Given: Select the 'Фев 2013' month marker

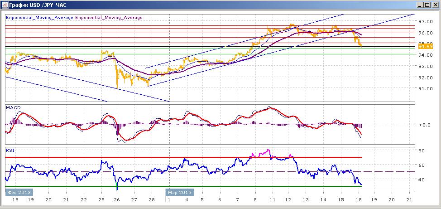Looking at the screenshot, I should click(x=19, y=192).
